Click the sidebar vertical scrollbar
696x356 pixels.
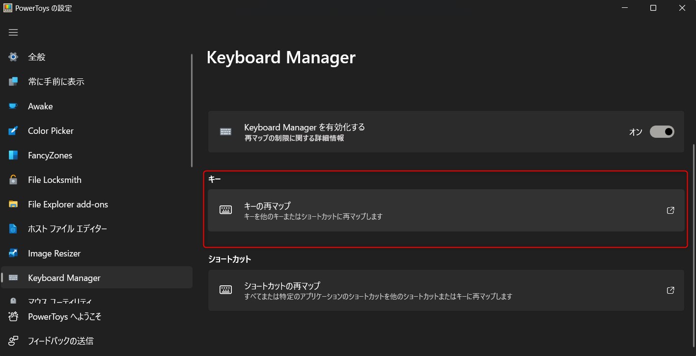click(192, 110)
